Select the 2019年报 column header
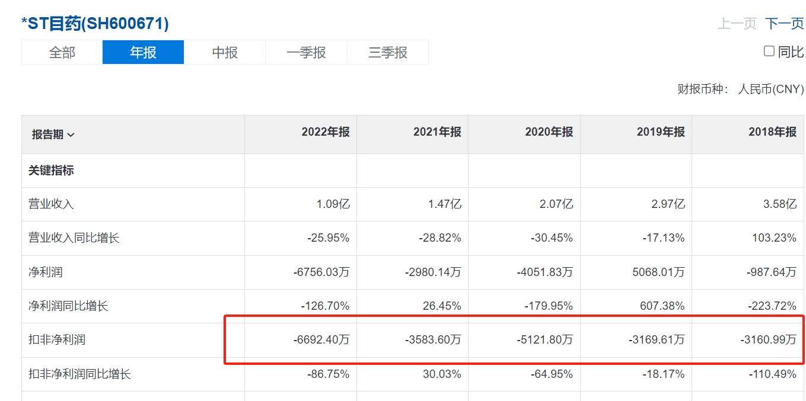The image size is (806, 401). click(x=661, y=132)
